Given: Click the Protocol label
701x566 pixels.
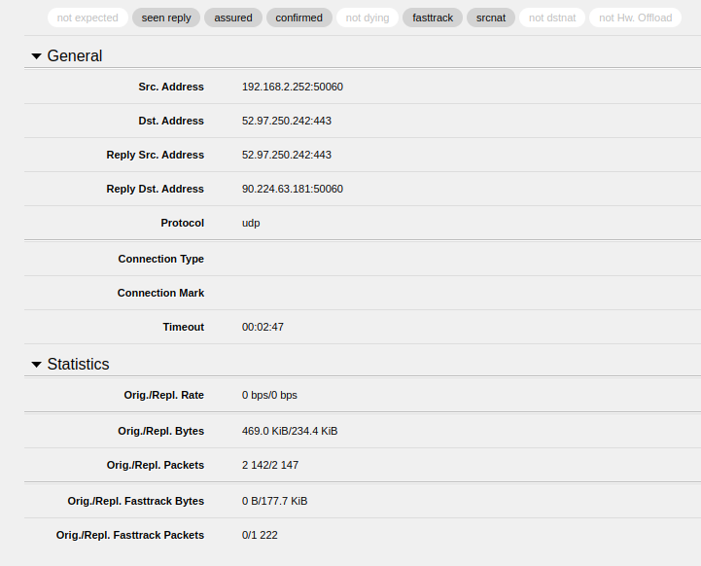Looking at the screenshot, I should [x=183, y=223].
